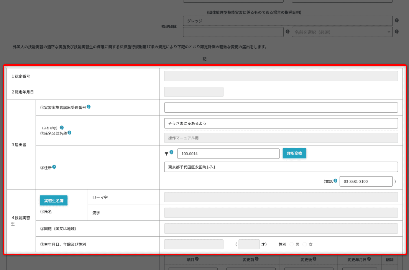The height and width of the screenshot is (270, 409).
Task: Click help icon next to 氏名又は名称
Action: [69, 133]
